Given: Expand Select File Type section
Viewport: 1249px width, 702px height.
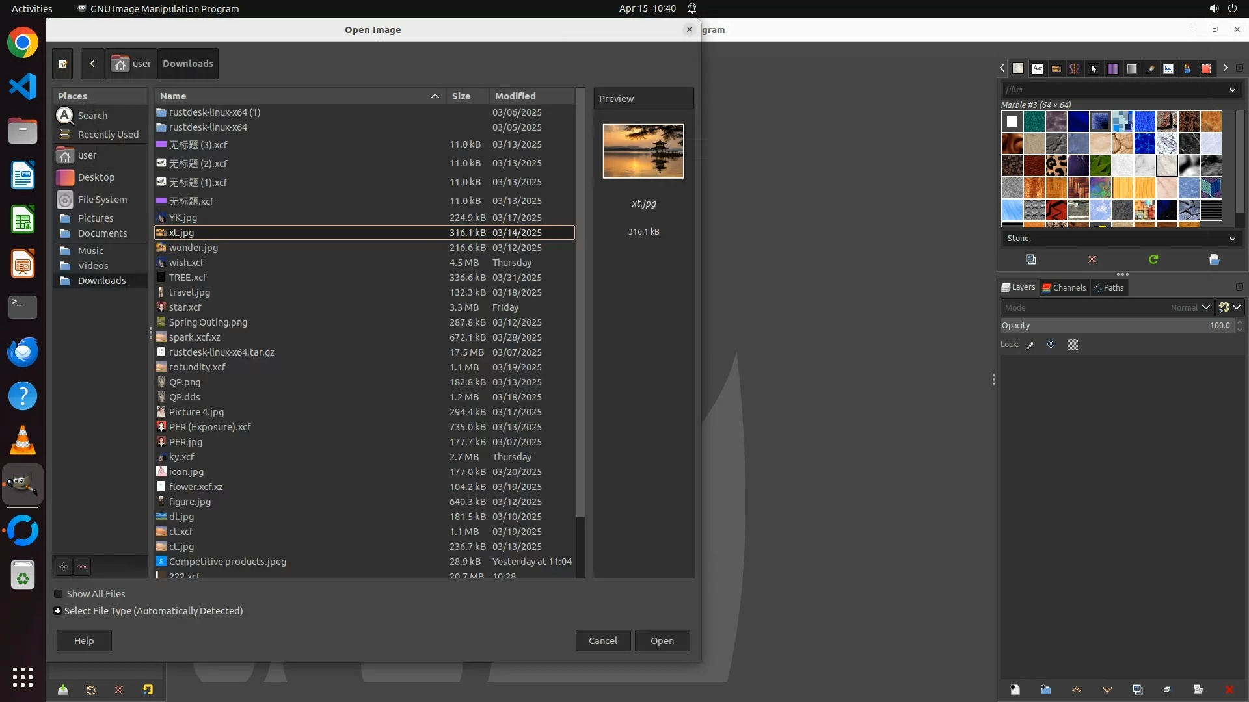Looking at the screenshot, I should coord(57,611).
